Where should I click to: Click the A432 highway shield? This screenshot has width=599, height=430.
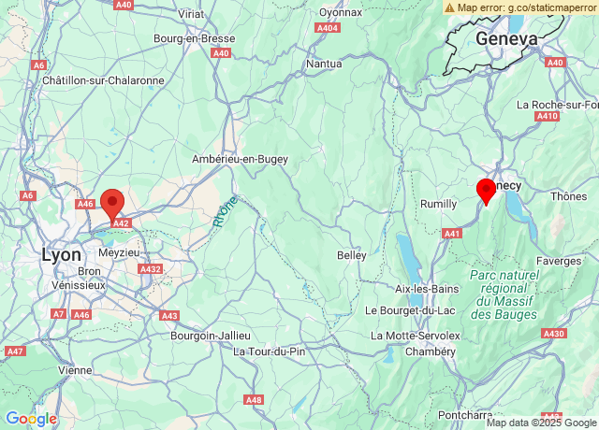151,269
